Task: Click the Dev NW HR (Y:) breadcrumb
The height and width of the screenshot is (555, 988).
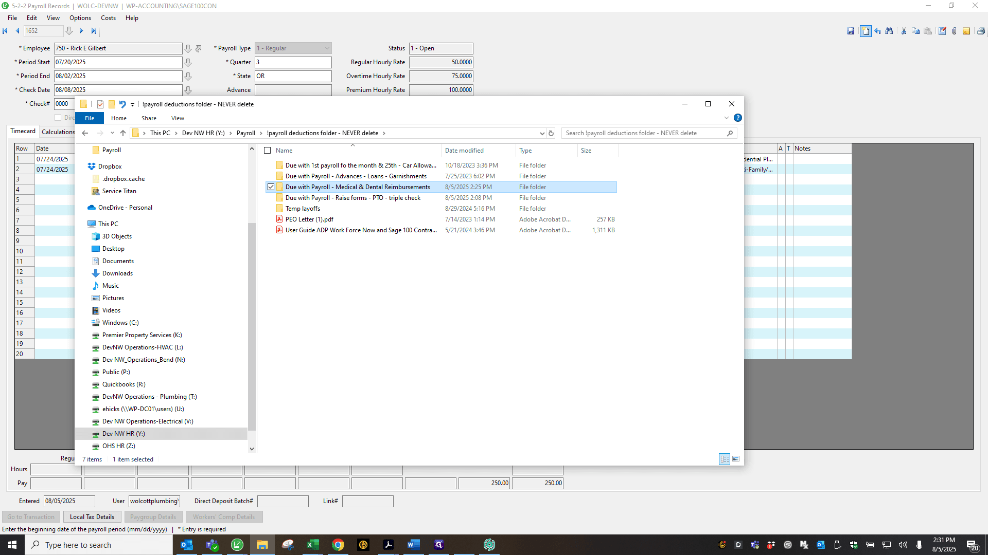Action: tap(203, 133)
